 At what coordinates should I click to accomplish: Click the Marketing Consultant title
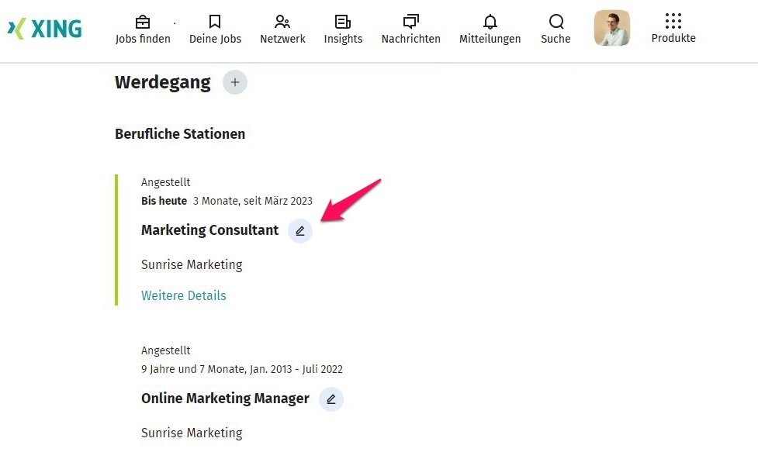209,230
